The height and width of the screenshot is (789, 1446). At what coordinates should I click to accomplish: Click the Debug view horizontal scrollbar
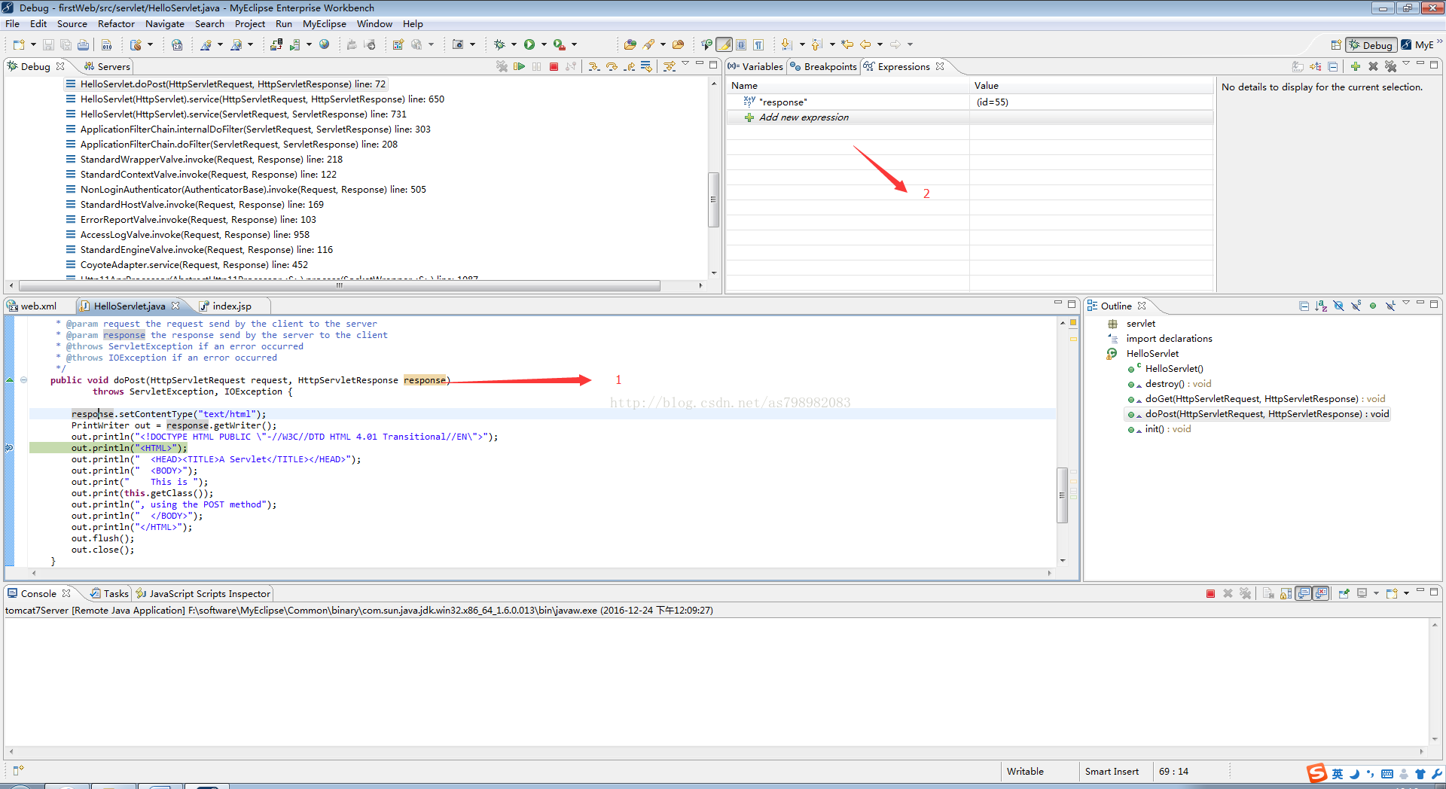coord(339,286)
